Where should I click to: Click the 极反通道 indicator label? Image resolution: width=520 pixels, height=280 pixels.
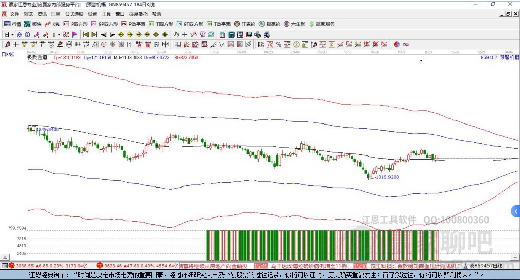(37, 58)
